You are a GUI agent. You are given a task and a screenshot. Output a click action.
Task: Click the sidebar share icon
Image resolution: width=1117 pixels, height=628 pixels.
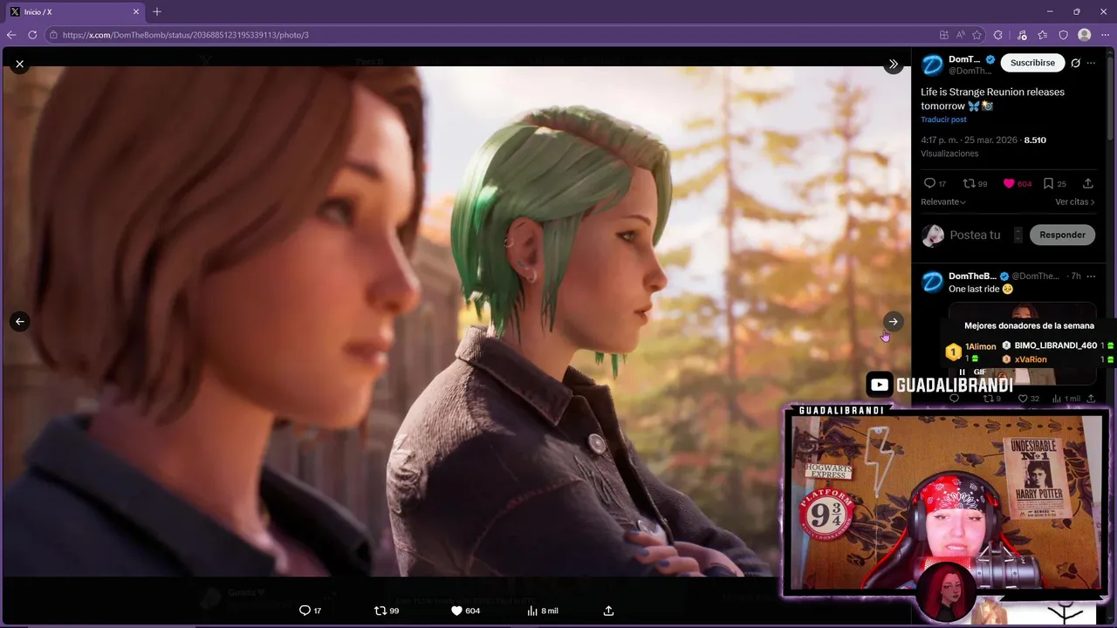pos(1087,183)
